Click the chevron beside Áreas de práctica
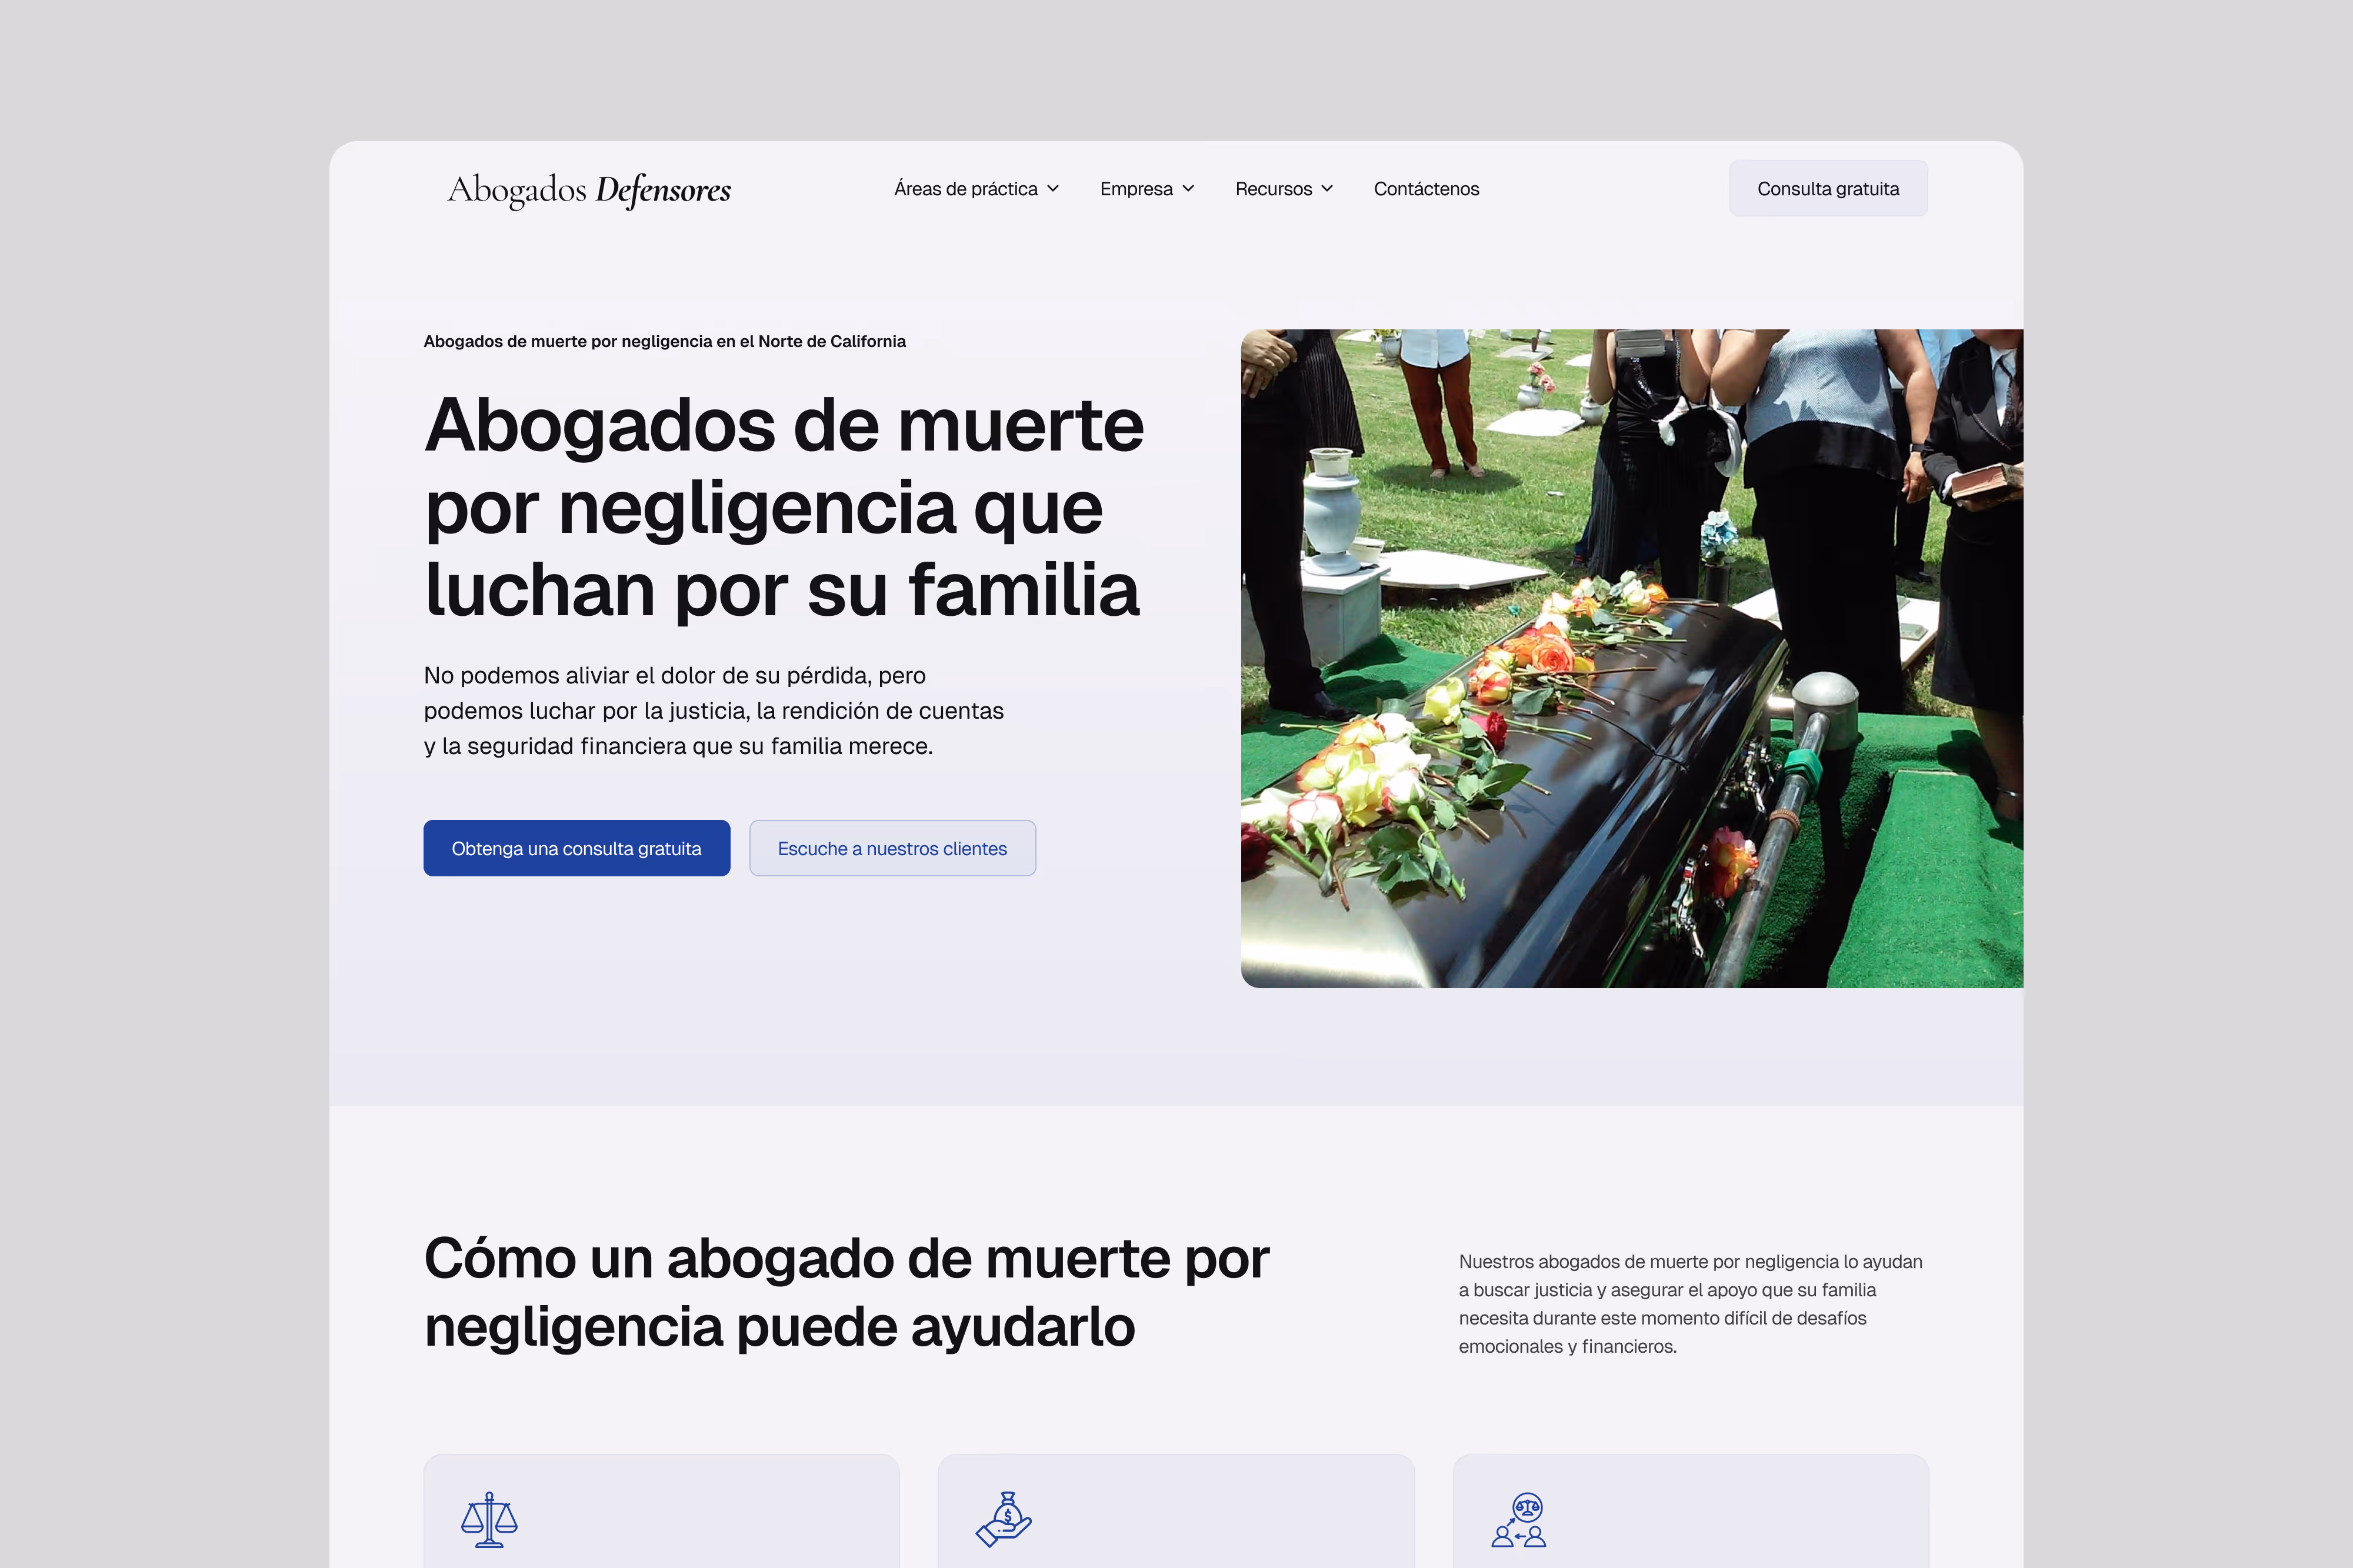This screenshot has width=2353, height=1568. tap(1053, 188)
